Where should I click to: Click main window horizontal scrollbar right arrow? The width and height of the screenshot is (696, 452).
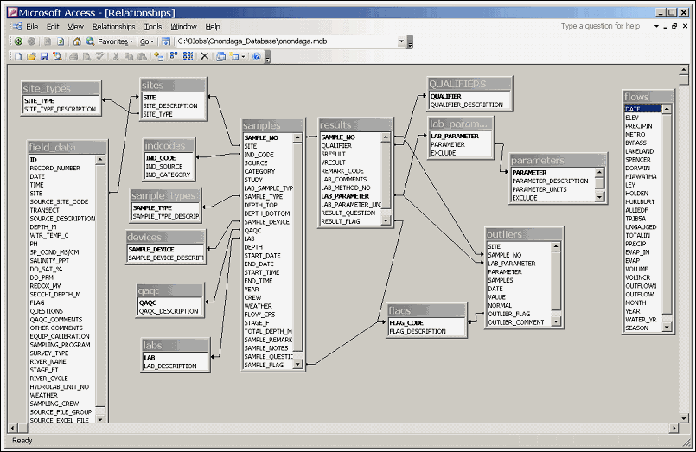pyautogui.click(x=674, y=428)
